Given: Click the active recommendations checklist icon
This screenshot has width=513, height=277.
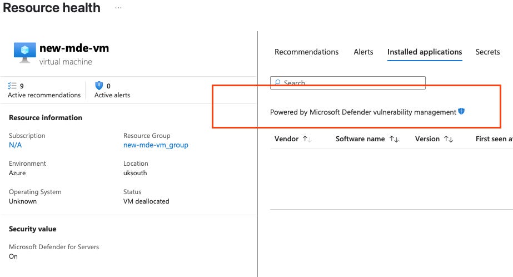Looking at the screenshot, I should (12, 86).
